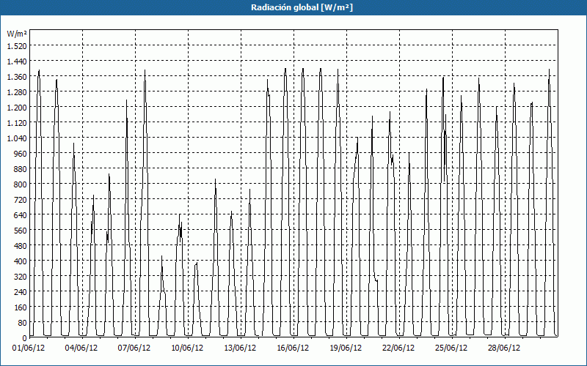This screenshot has height=366, width=587.
Task: Click the 1.200 y-axis label
Action: click(x=17, y=107)
